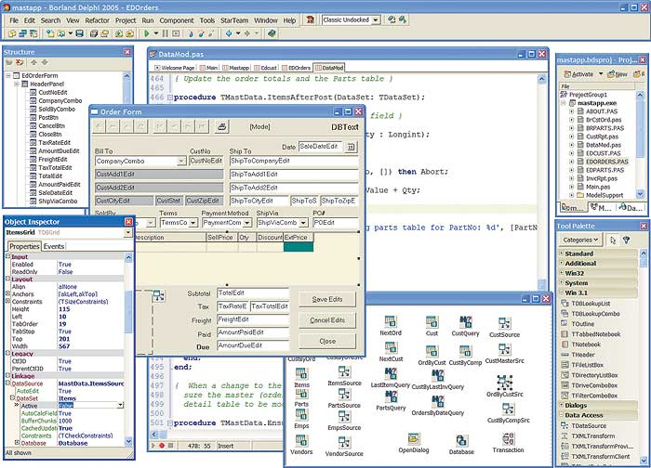Select TDBLookupList in Tool Palette

coord(591,304)
